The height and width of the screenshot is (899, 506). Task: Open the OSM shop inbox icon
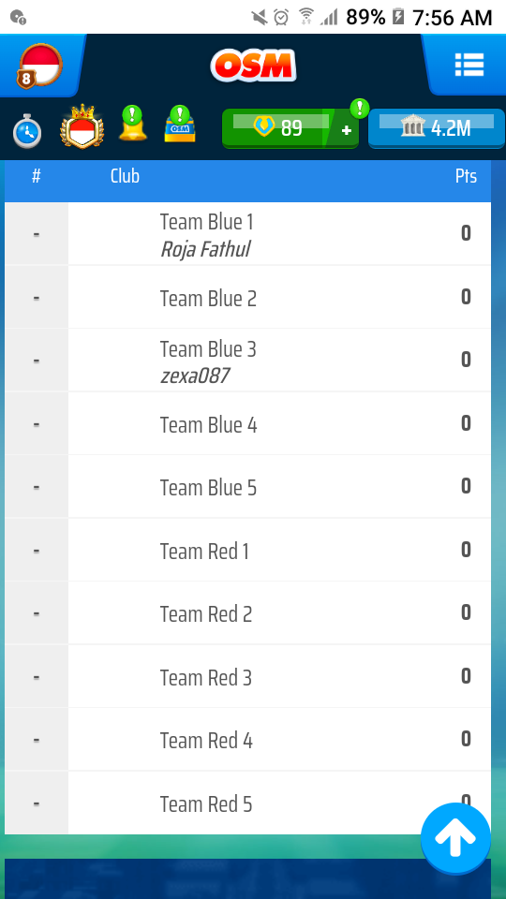tap(180, 124)
